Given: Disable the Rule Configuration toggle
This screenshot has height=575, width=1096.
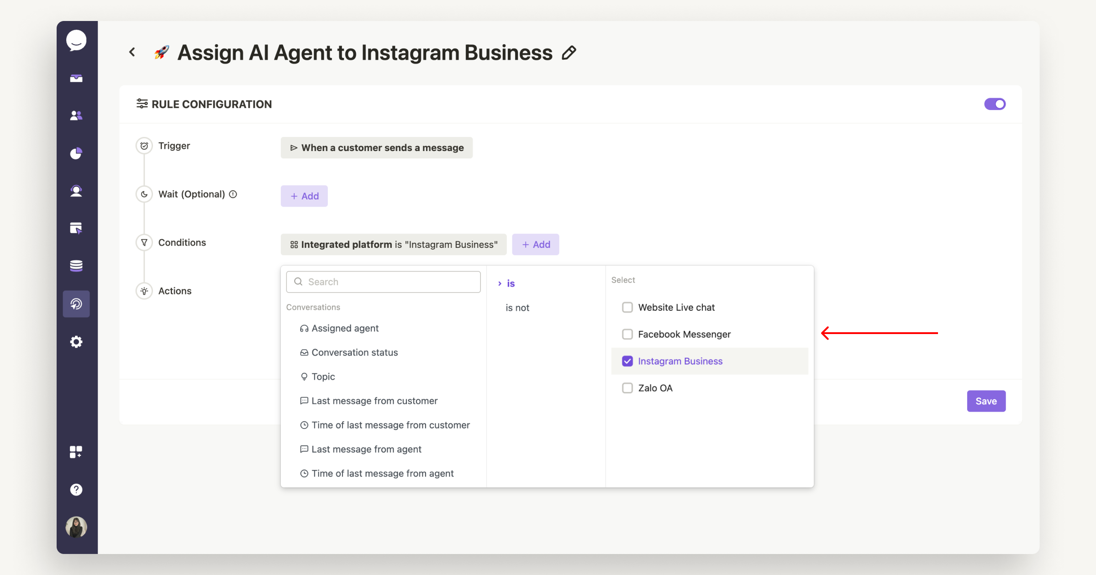Looking at the screenshot, I should 995,104.
